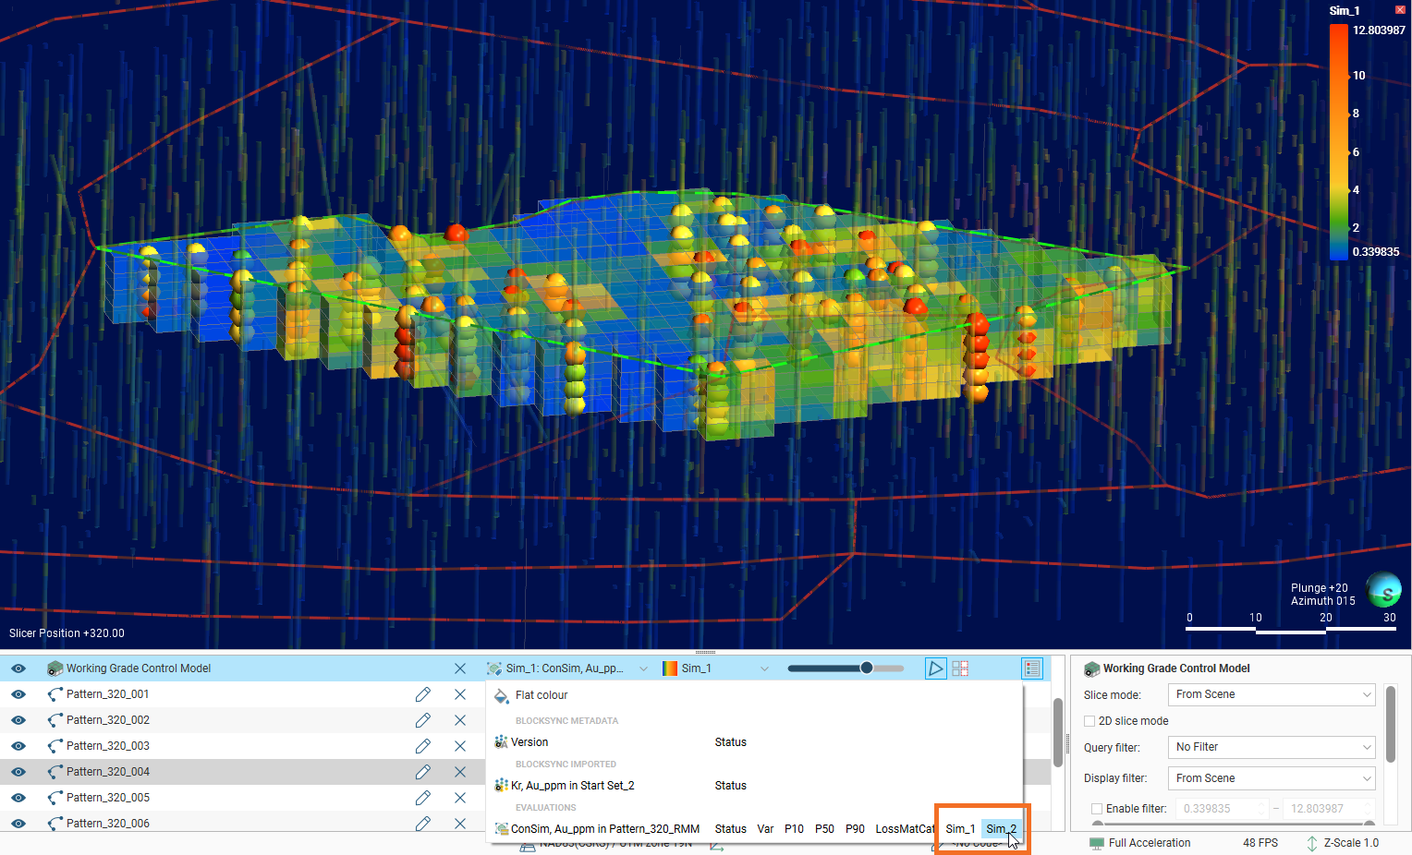Image resolution: width=1412 pixels, height=855 pixels.
Task: Select the Pattern_320_005 row
Action: click(x=108, y=798)
